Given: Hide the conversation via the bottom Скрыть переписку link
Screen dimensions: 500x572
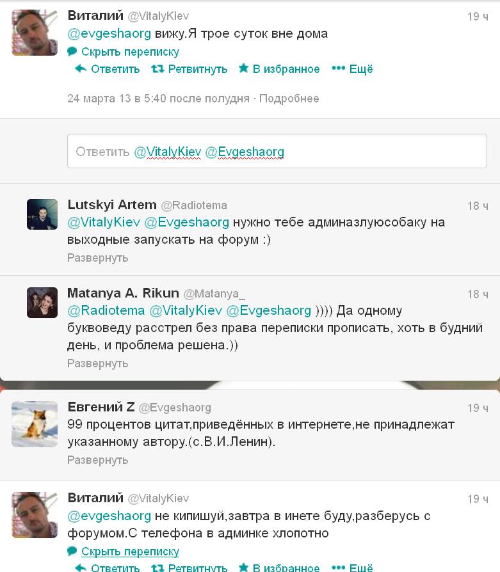Looking at the screenshot, I should 130,552.
